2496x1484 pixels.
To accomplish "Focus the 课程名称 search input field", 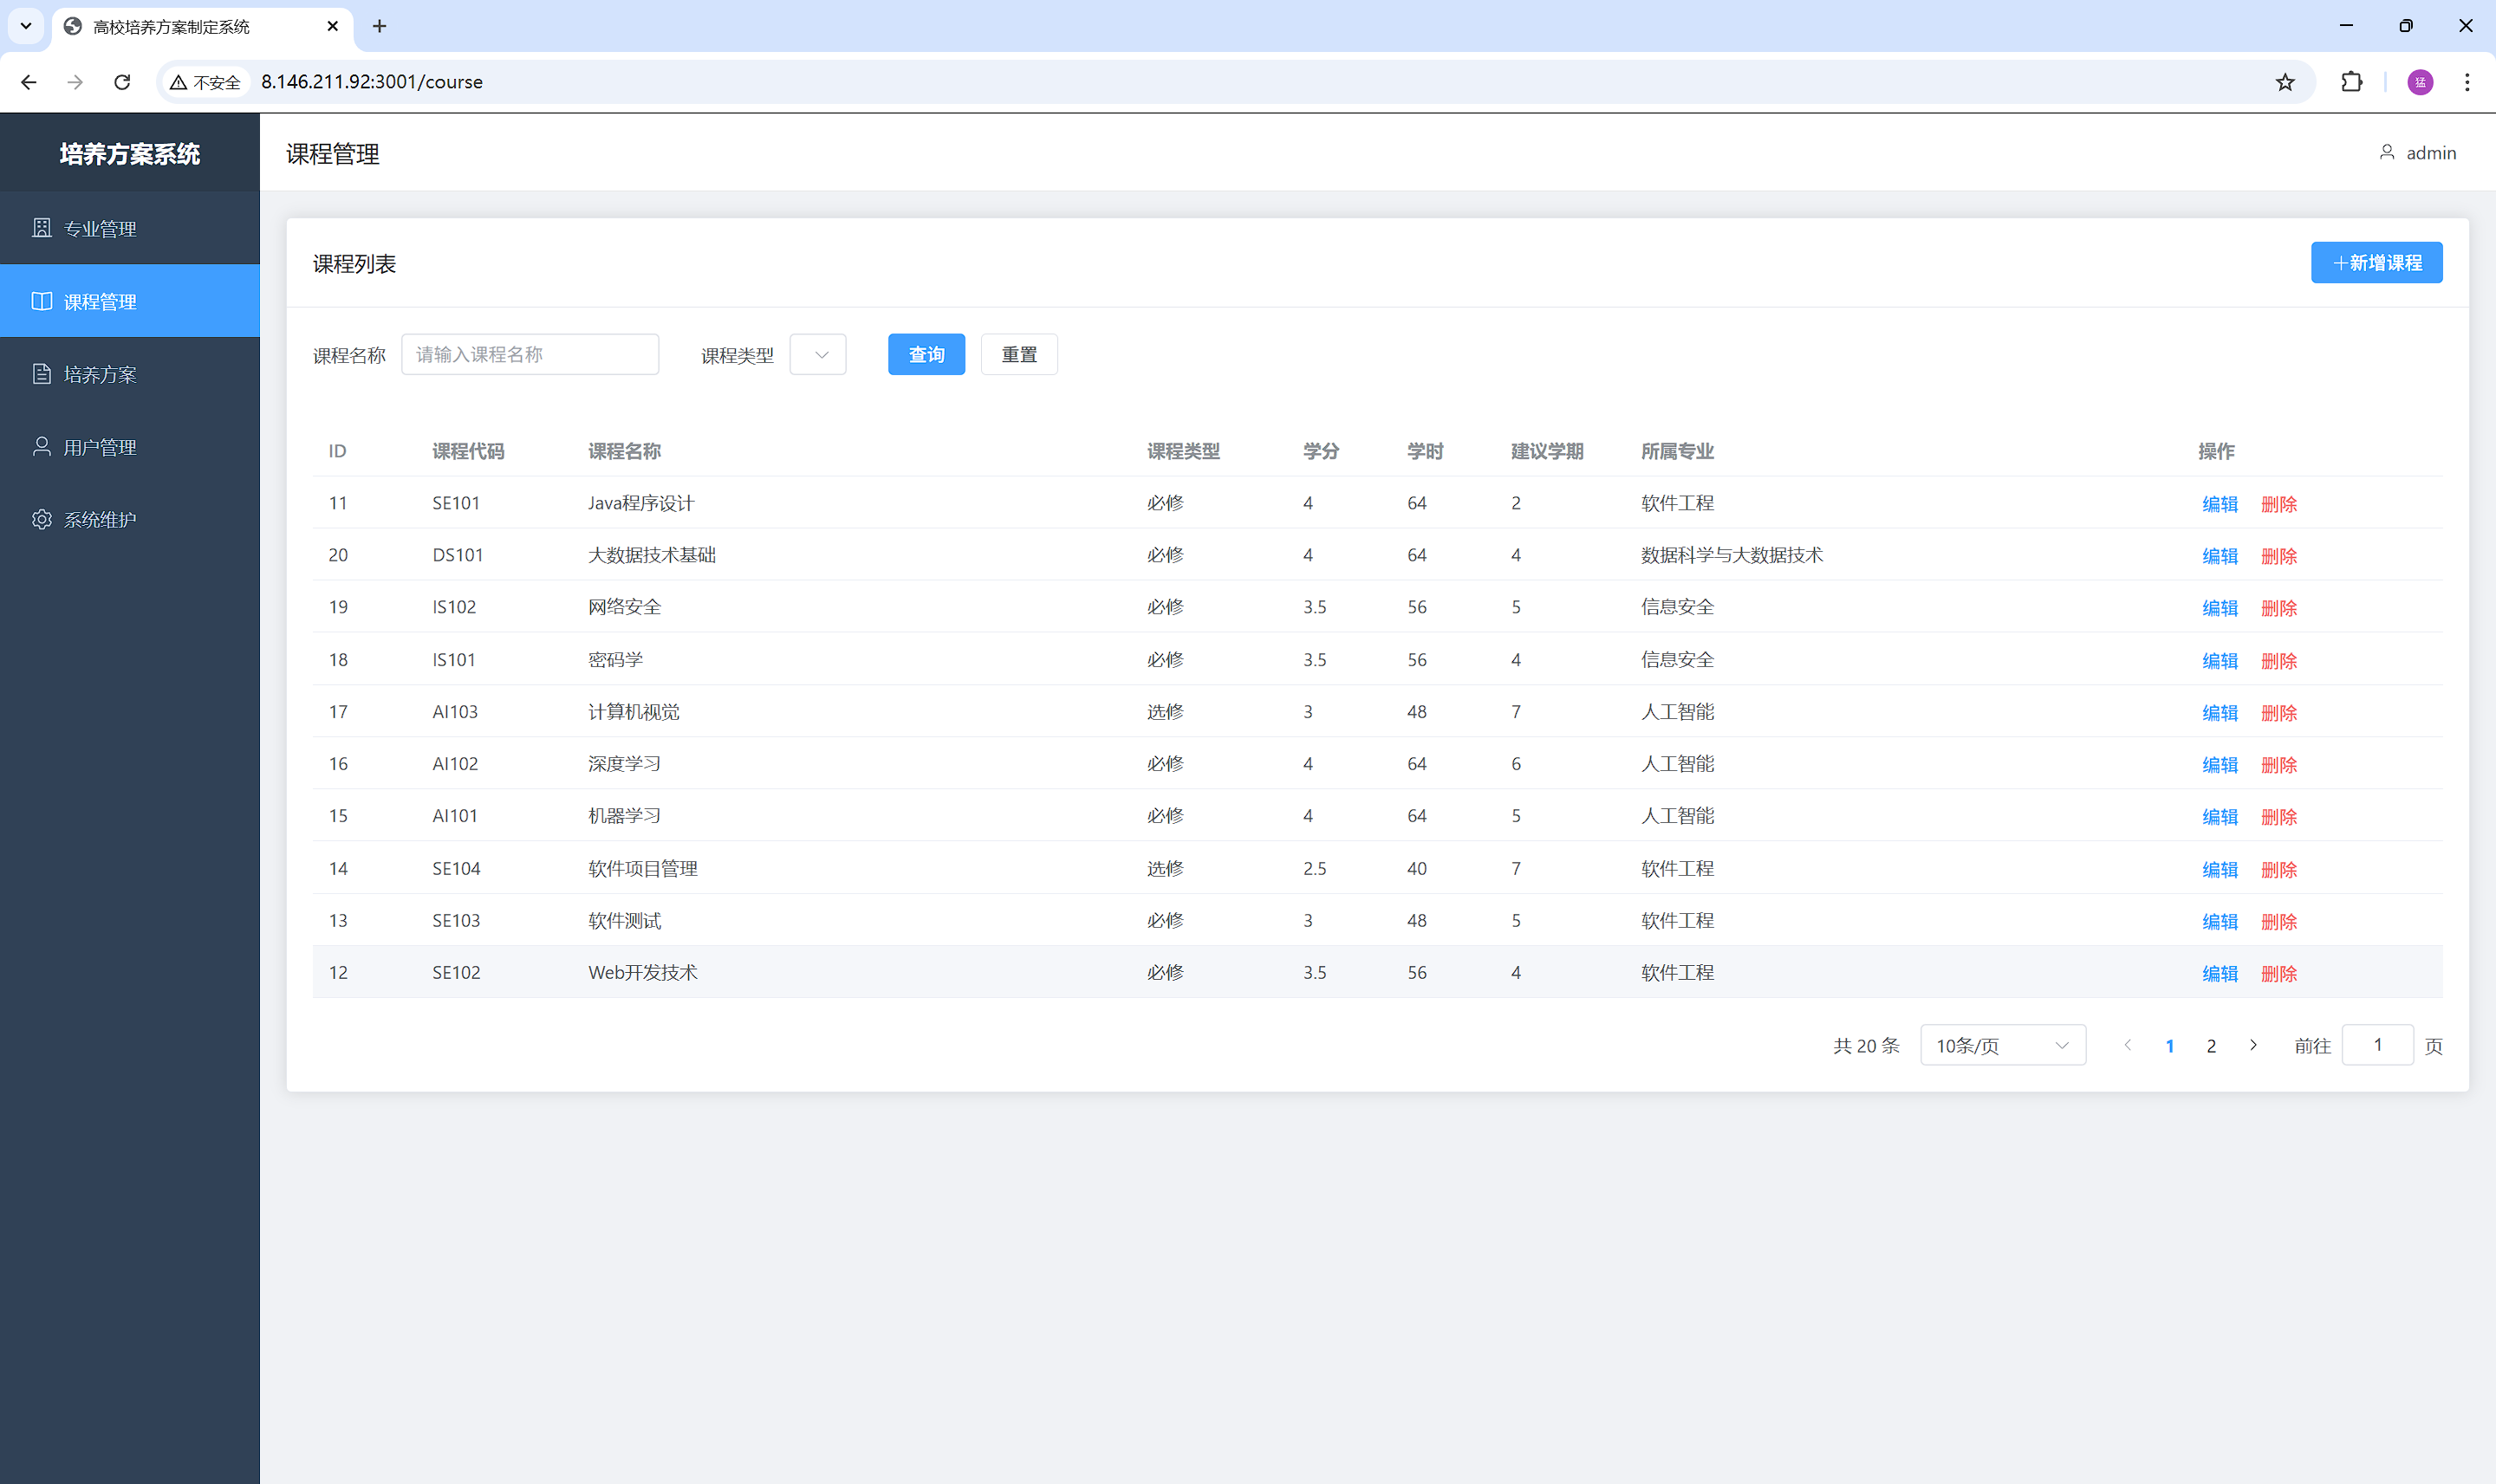I will coord(530,355).
